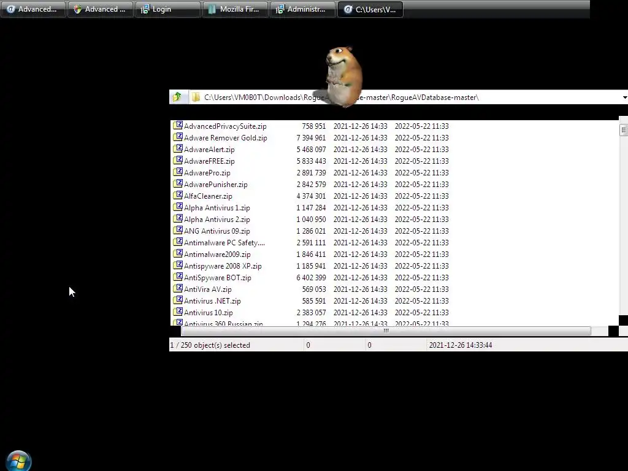The height and width of the screenshot is (471, 628).
Task: Switch to first 'Advanced...' taskbar window
Action: click(x=33, y=9)
